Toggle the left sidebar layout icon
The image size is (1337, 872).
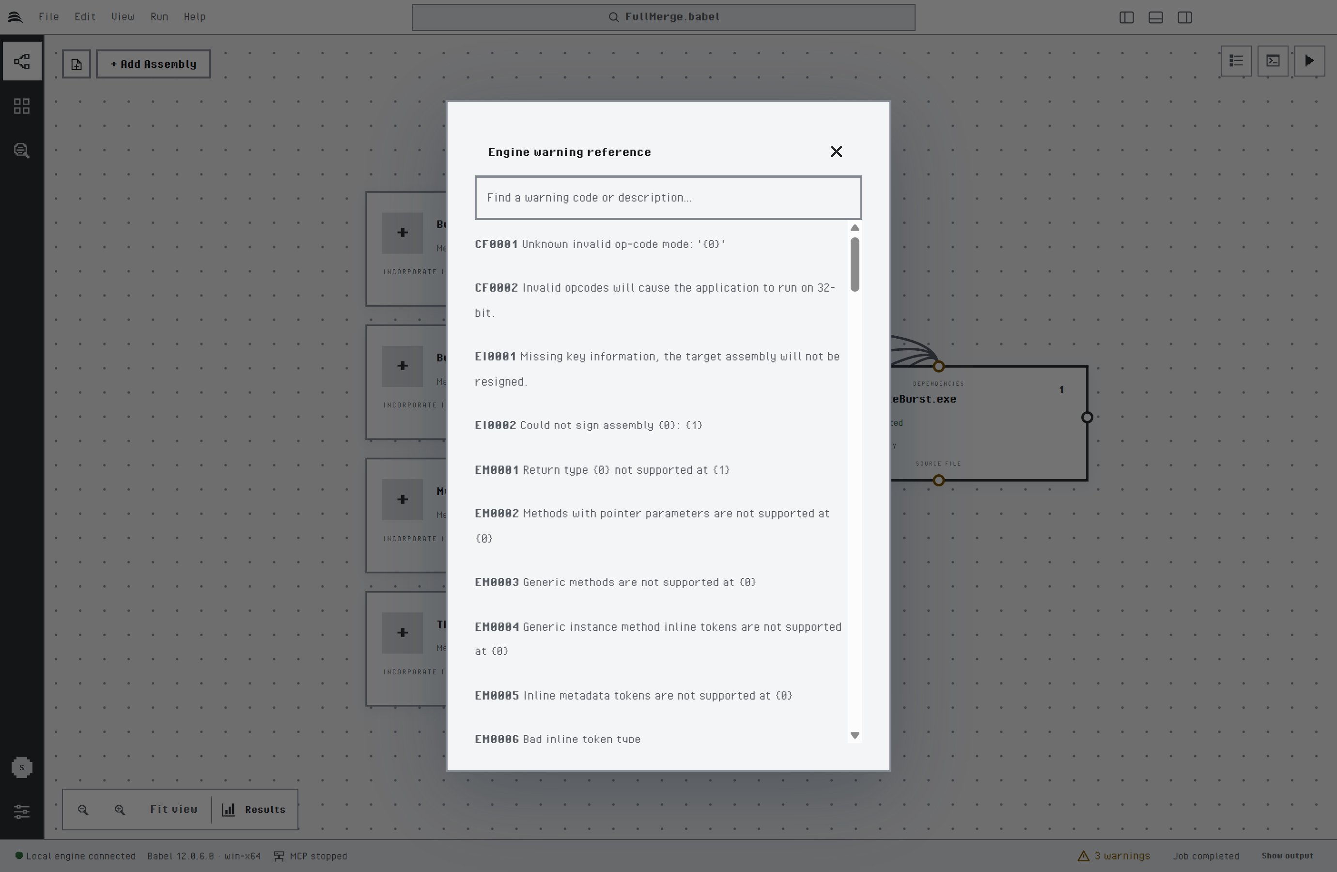click(x=1126, y=17)
